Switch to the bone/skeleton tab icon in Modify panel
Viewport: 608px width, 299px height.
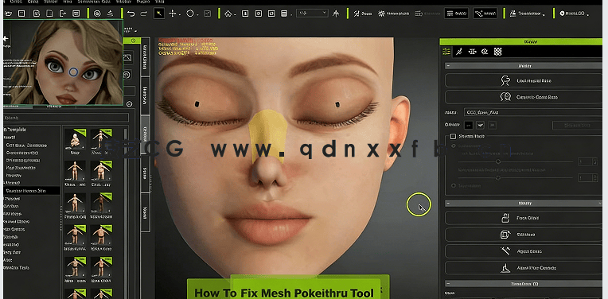coord(459,52)
